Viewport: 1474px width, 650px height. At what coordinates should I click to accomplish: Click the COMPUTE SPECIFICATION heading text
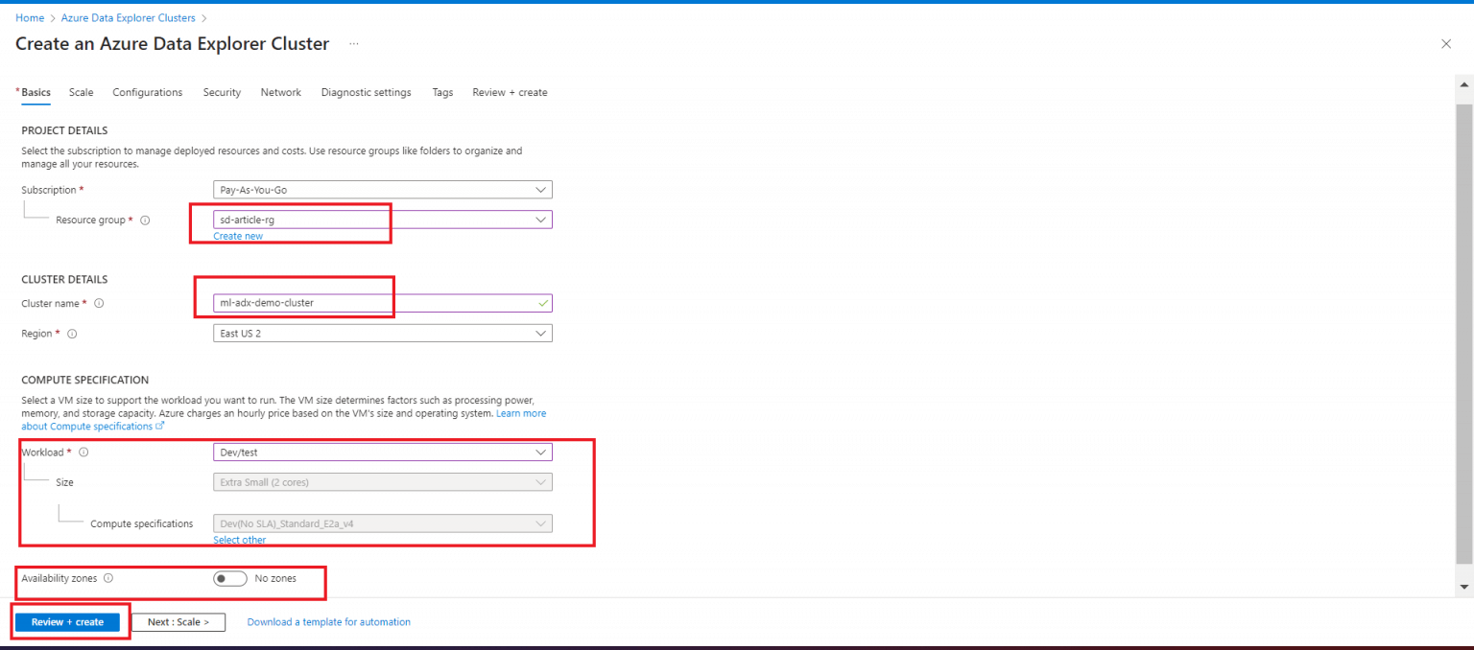pyautogui.click(x=85, y=381)
